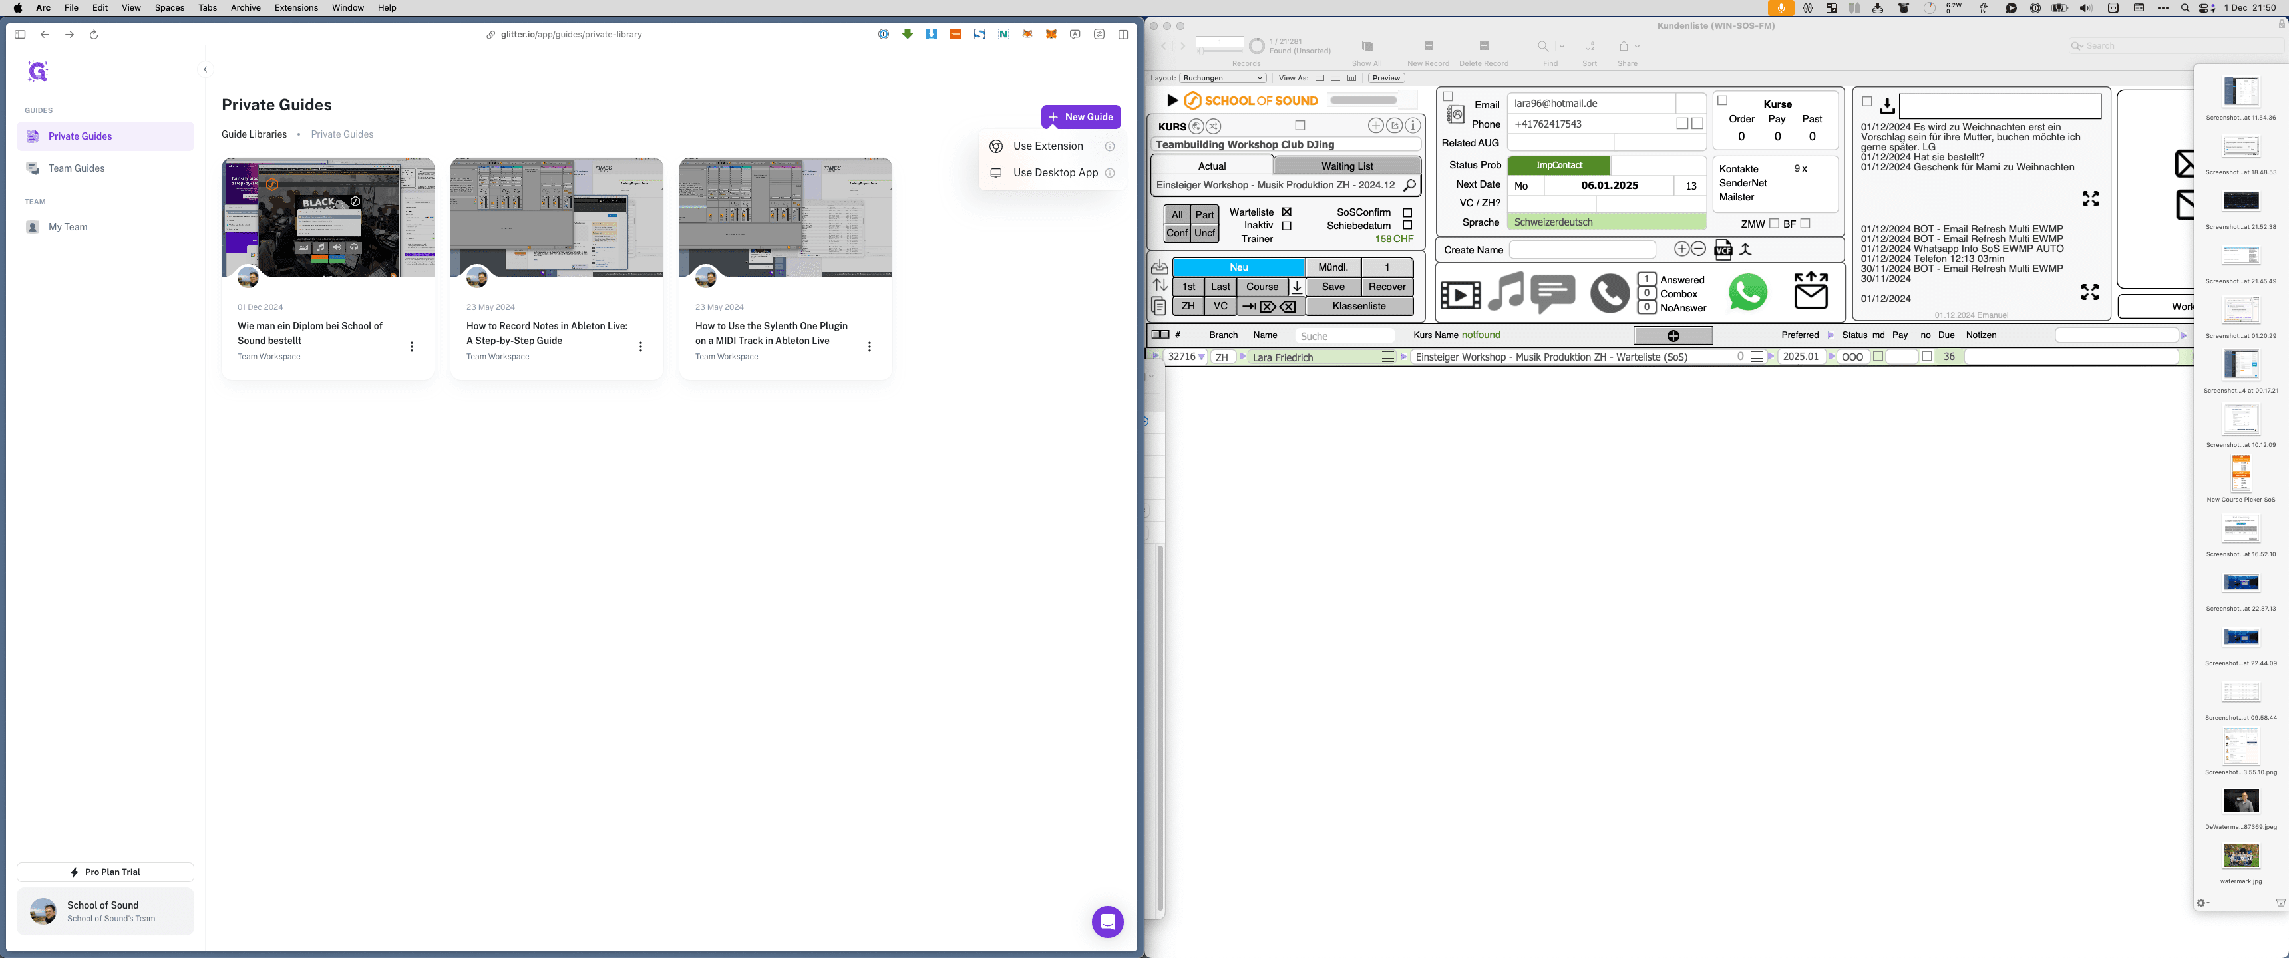Click the Glitter logo in sidebar
The width and height of the screenshot is (2289, 958).
(37, 71)
